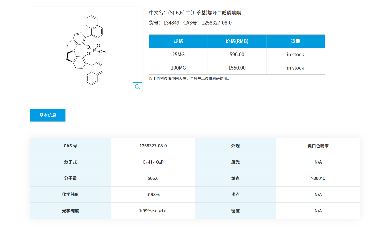The width and height of the screenshot is (391, 235).
Task: Click the magnifier icon to enlarge structure image
Action: coord(137,87)
